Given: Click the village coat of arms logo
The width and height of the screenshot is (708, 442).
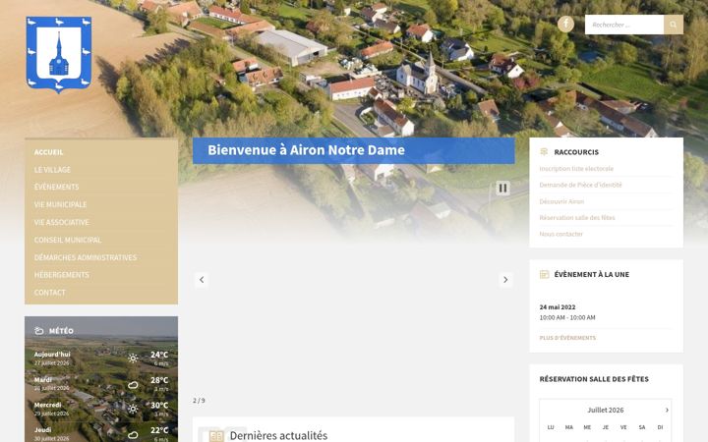Looking at the screenshot, I should point(59,55).
